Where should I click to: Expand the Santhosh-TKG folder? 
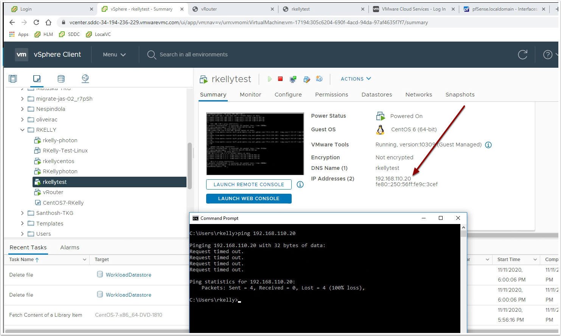(x=22, y=213)
